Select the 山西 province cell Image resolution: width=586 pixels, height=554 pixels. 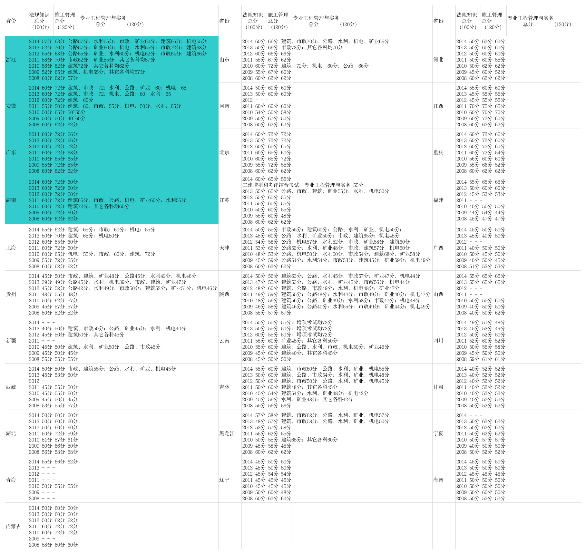point(444,294)
